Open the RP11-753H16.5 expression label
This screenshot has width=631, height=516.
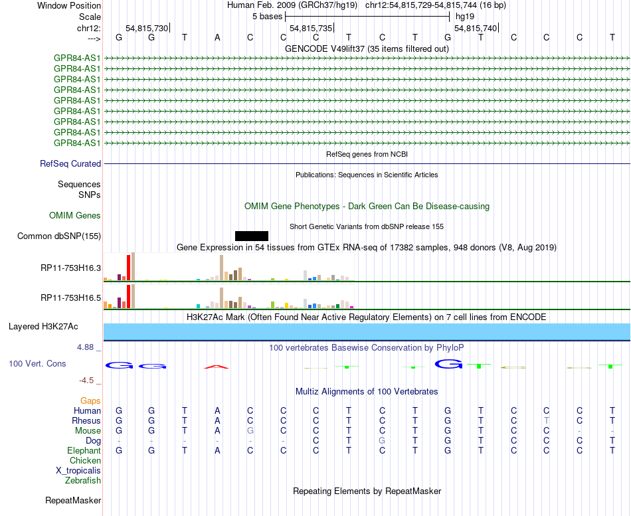(x=70, y=298)
